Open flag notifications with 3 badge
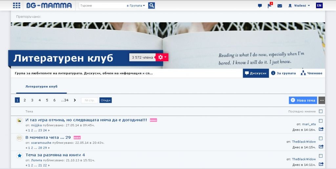Image resolution: width=336 pixels, height=169 pixels. (x=270, y=6)
